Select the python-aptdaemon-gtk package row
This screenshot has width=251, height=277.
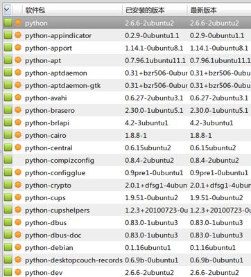(x=127, y=85)
